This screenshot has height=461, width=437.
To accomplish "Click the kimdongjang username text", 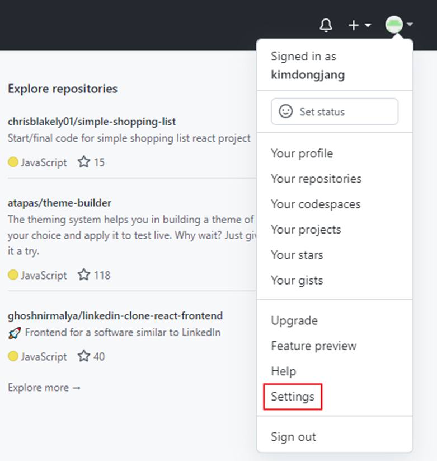I will (308, 74).
